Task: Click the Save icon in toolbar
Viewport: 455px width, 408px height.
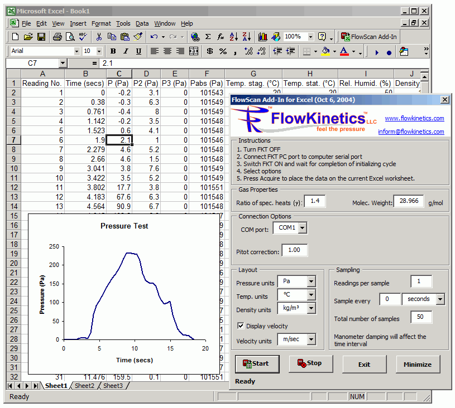Action: [x=41, y=37]
